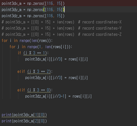Click 'point3dz_m[i][j//3-1] = rows[i][j]' assignment
The height and width of the screenshot is (126, 137).
59,96
